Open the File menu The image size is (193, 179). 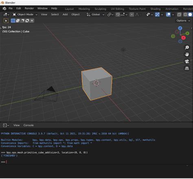pos(11,9)
